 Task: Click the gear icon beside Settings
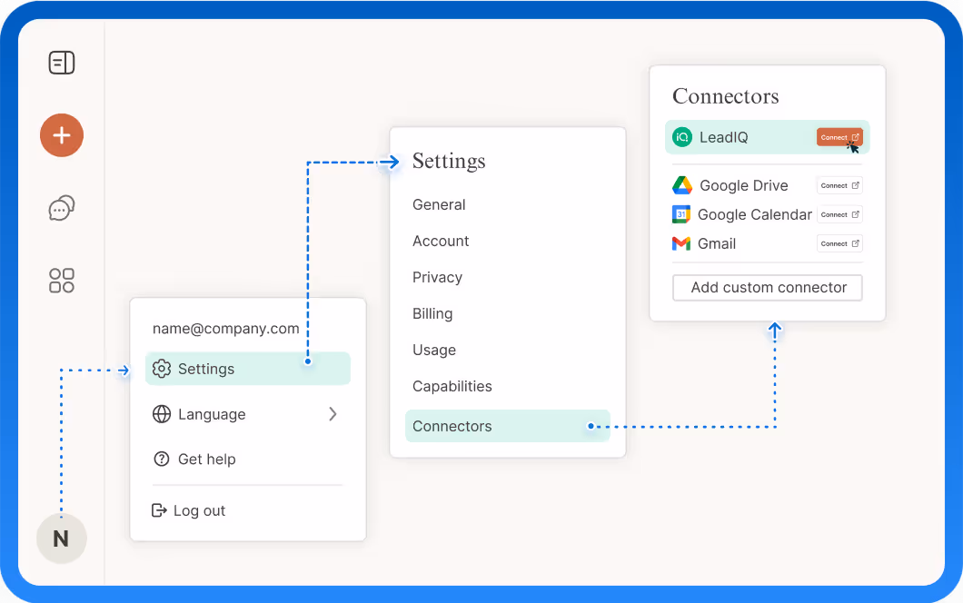161,369
